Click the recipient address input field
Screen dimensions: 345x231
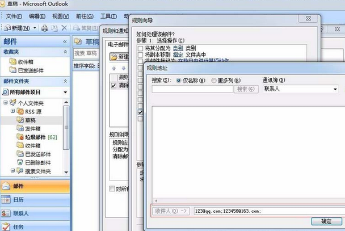click(x=269, y=211)
